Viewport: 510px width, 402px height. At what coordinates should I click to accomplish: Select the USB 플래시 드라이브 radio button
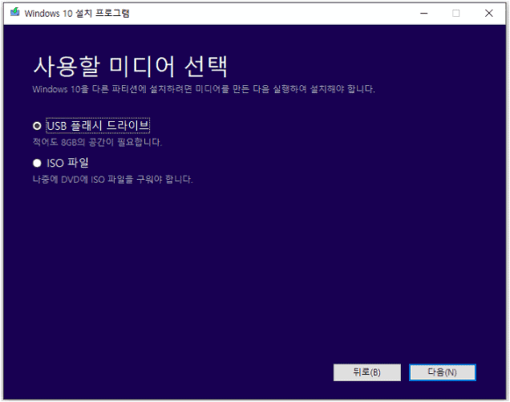pyautogui.click(x=37, y=126)
